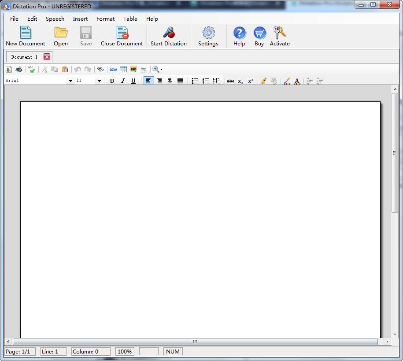
Task: Open the font color picker
Action: (x=297, y=81)
